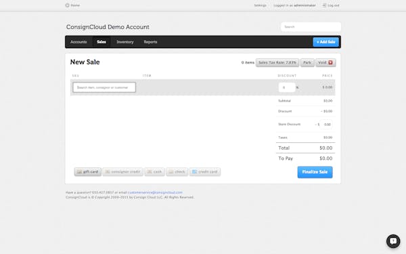Click the Discount label in the totals summary
Screen dimensions: 406x254
285,111
